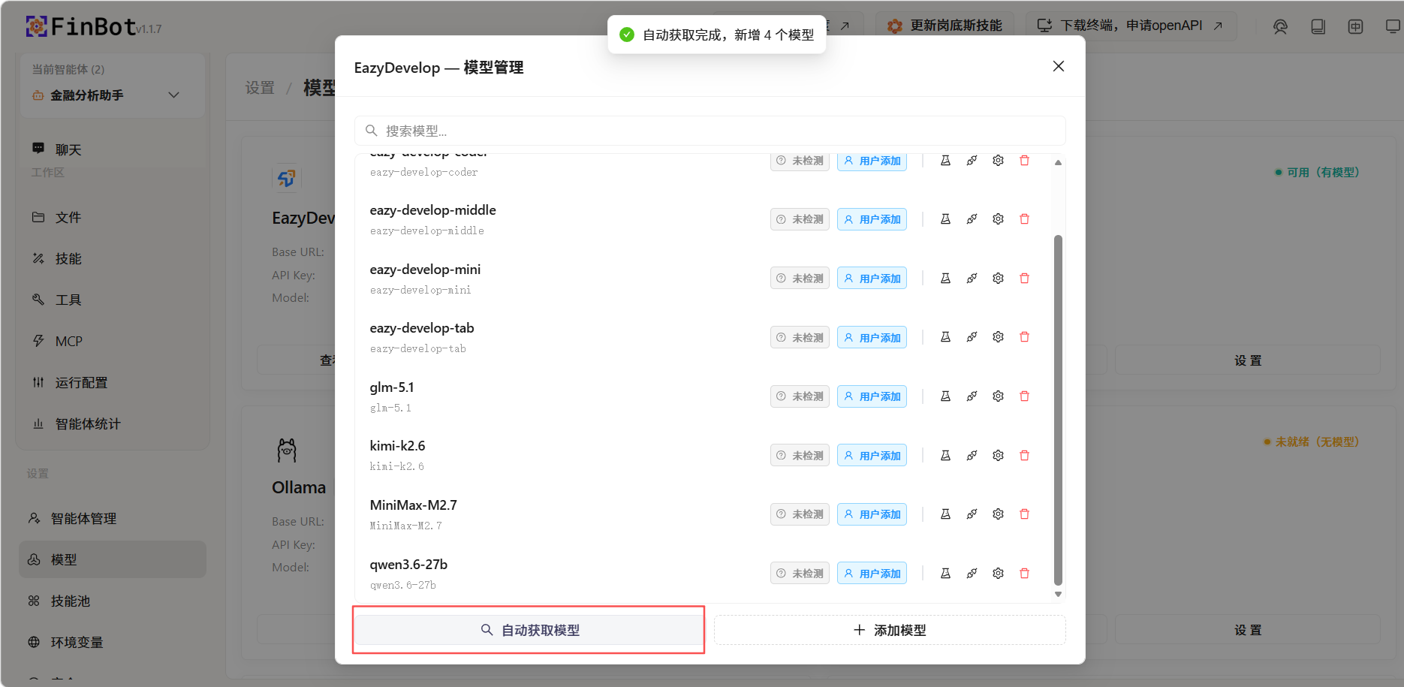Viewport: 1404px width, 687px height.
Task: Click the scroll-up arrow of model list
Action: (1058, 162)
